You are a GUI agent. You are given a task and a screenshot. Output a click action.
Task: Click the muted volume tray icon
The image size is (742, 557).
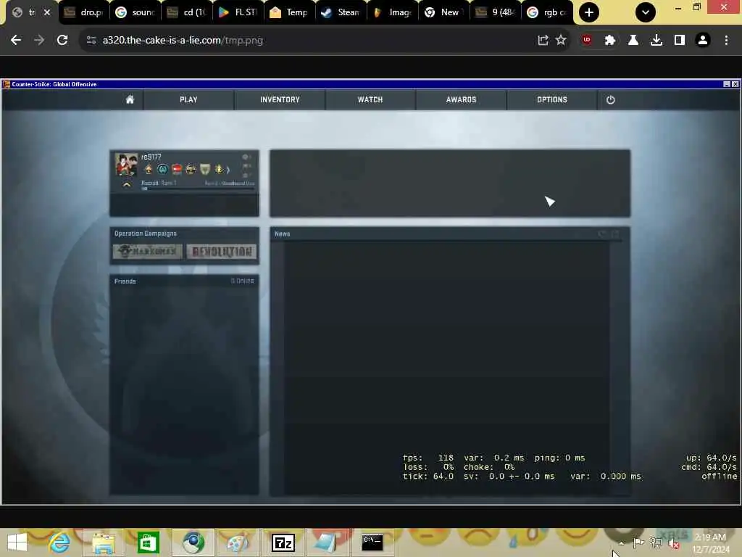673,544
